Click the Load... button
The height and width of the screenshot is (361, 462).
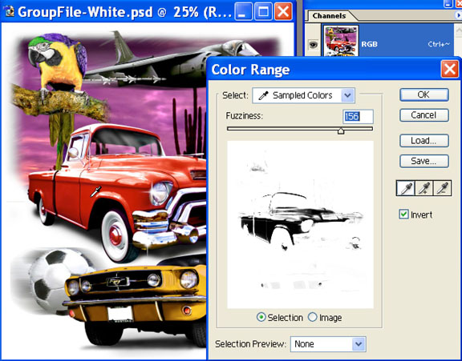click(424, 141)
